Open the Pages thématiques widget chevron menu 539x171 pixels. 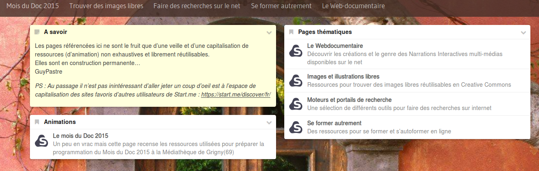click(x=523, y=32)
